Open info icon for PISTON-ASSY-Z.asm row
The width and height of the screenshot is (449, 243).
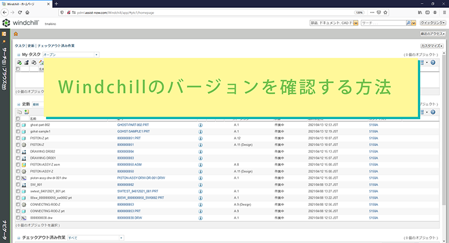pos(201,165)
